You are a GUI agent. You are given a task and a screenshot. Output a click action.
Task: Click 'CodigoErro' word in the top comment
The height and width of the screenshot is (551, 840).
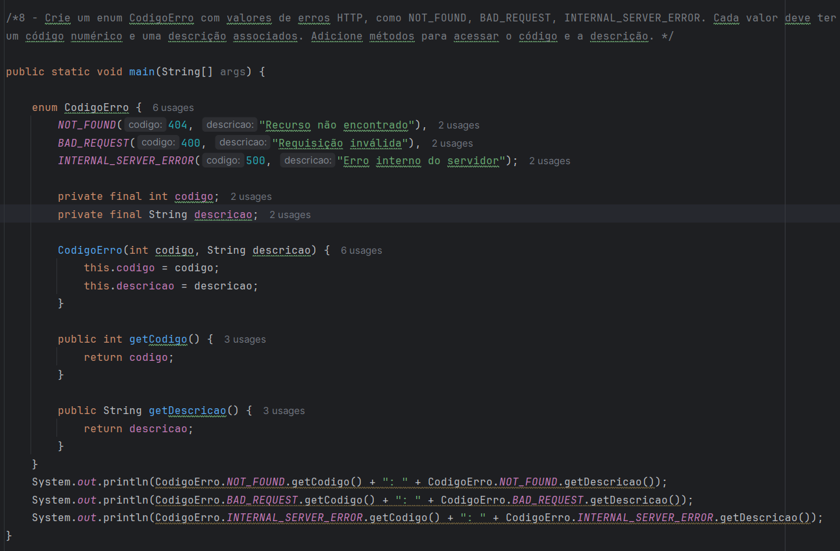[x=162, y=18]
